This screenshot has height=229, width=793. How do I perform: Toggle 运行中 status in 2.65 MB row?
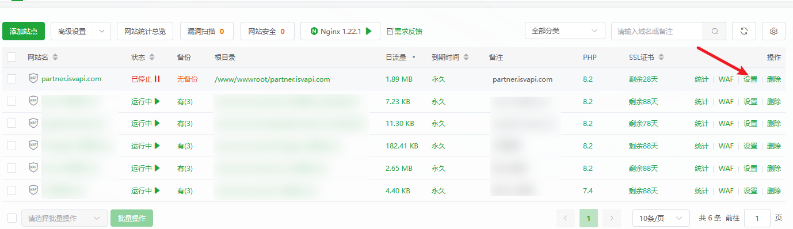(x=146, y=168)
